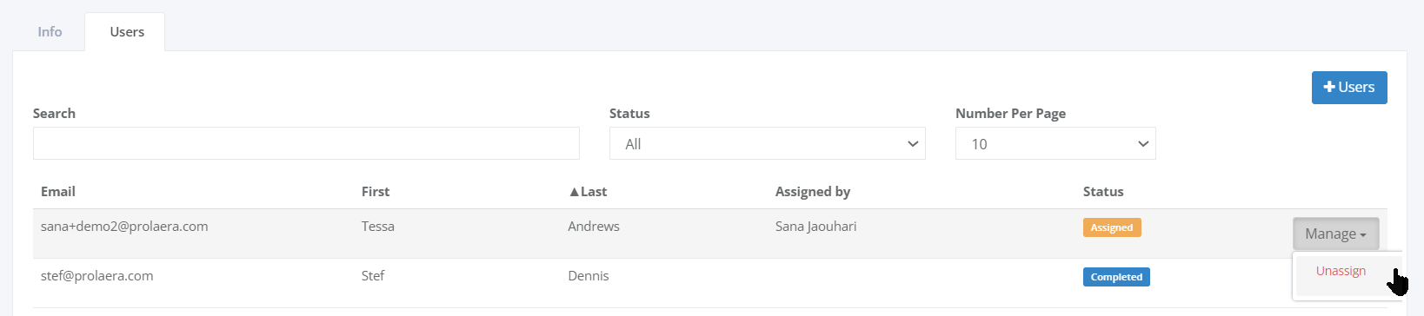Screen dimensions: 1424x316
Task: Select the sana+demo2@prolaera.com email cell
Action: tap(124, 227)
